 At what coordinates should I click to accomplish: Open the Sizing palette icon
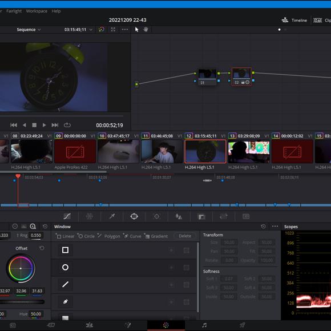(224, 216)
